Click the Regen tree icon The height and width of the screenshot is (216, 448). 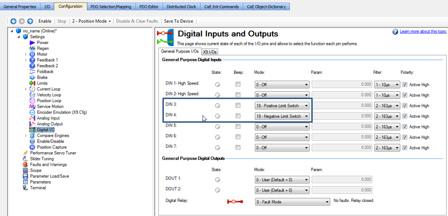coord(32,48)
